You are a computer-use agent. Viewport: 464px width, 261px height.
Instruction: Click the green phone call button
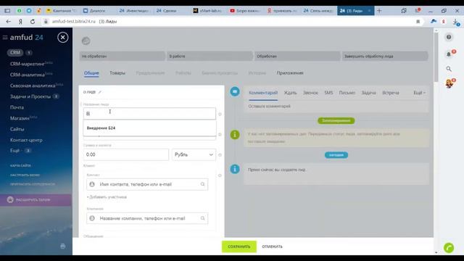coord(449,248)
